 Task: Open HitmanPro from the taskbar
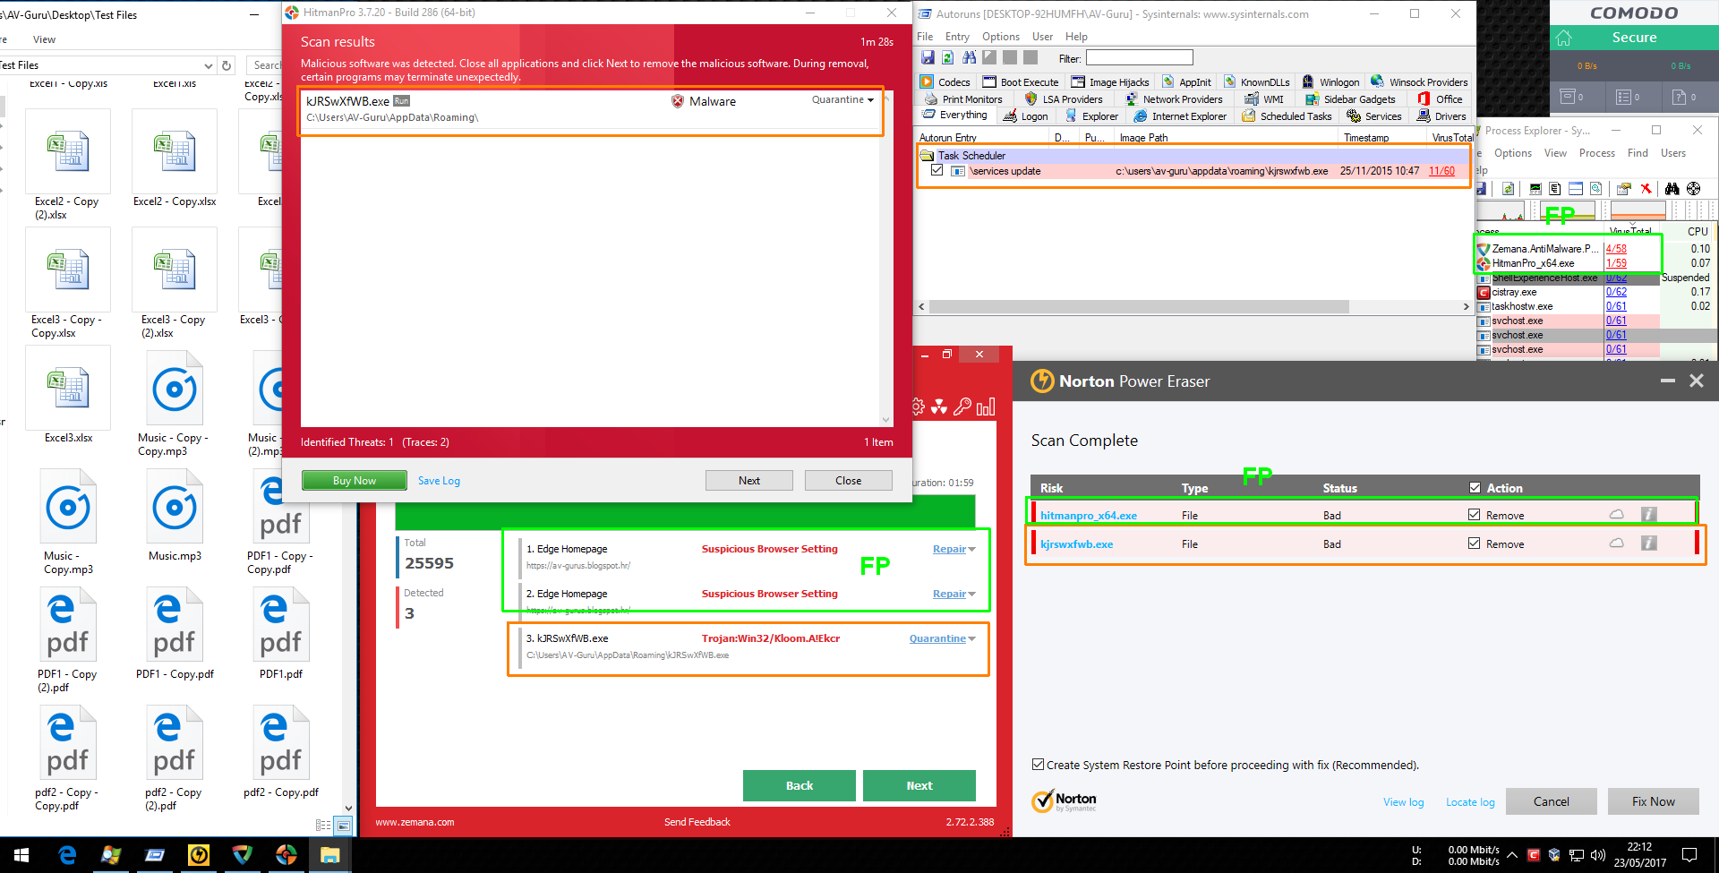pyautogui.click(x=286, y=855)
